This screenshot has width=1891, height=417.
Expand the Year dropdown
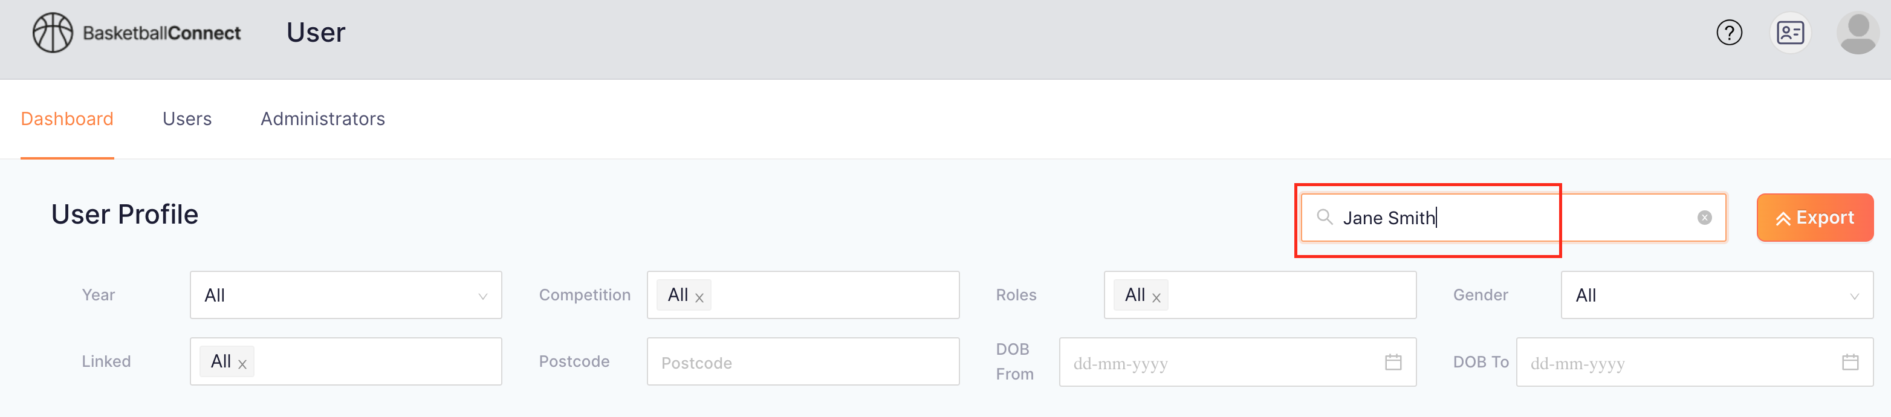pyautogui.click(x=346, y=295)
